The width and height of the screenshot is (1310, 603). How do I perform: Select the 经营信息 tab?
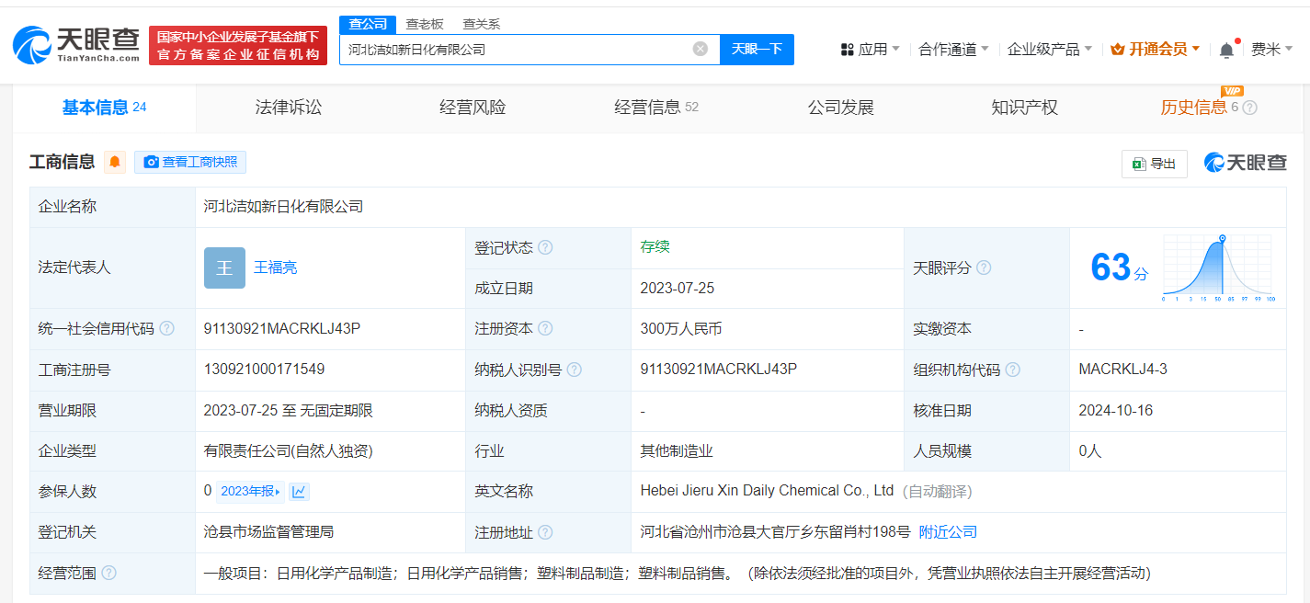[x=656, y=108]
